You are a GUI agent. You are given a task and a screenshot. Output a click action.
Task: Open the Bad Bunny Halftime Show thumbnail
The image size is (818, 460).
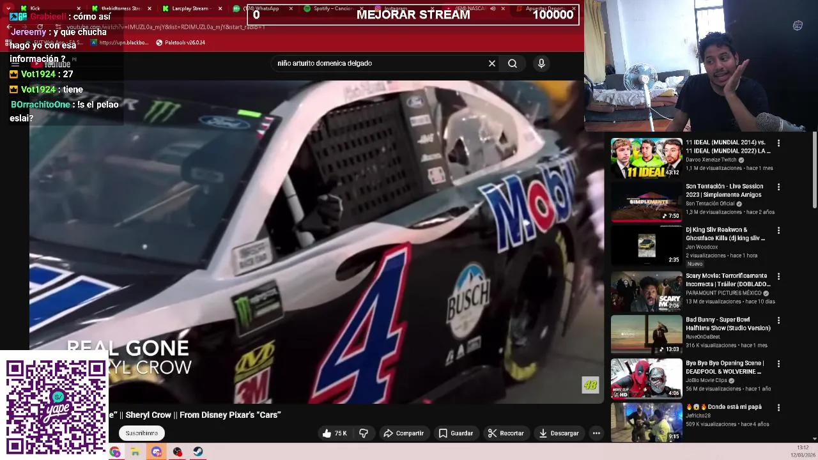coord(646,335)
